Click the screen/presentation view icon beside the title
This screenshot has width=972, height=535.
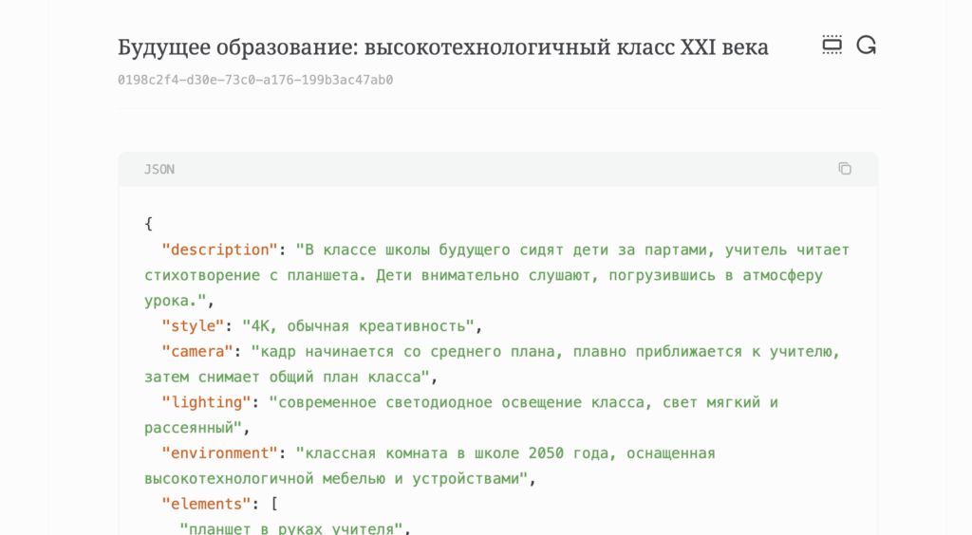832,46
